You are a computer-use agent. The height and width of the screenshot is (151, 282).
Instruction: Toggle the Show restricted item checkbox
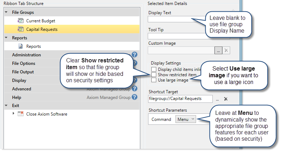pos(153,75)
